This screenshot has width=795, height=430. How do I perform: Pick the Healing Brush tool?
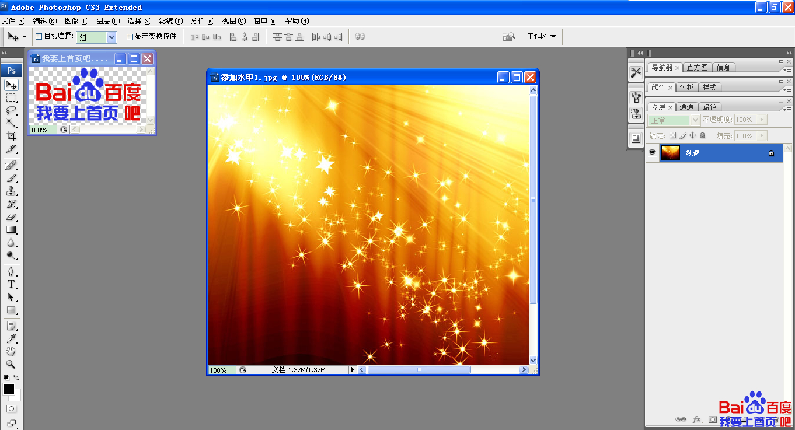coord(11,166)
